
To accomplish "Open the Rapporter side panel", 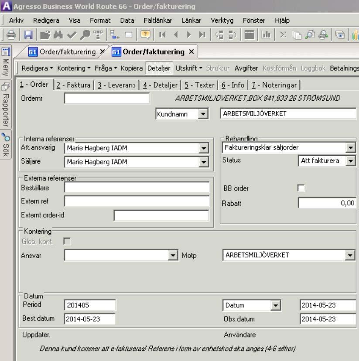I will pyautogui.click(x=6, y=105).
